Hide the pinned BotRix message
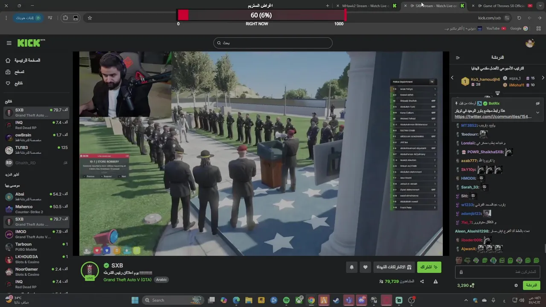Viewport: 546px width, 307px height. point(537,104)
